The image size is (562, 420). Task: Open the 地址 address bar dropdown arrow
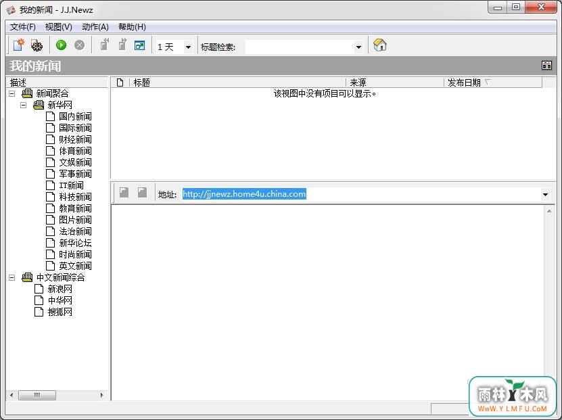pos(545,195)
